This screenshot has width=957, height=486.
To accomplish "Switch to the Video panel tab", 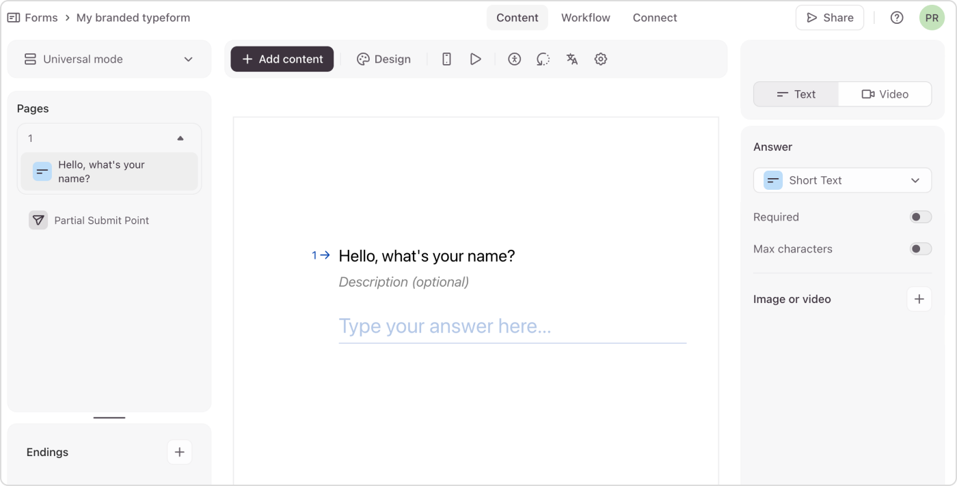I will 885,94.
